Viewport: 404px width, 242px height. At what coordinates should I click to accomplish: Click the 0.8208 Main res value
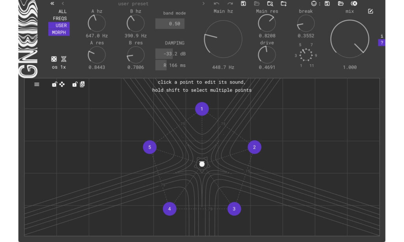(x=267, y=36)
